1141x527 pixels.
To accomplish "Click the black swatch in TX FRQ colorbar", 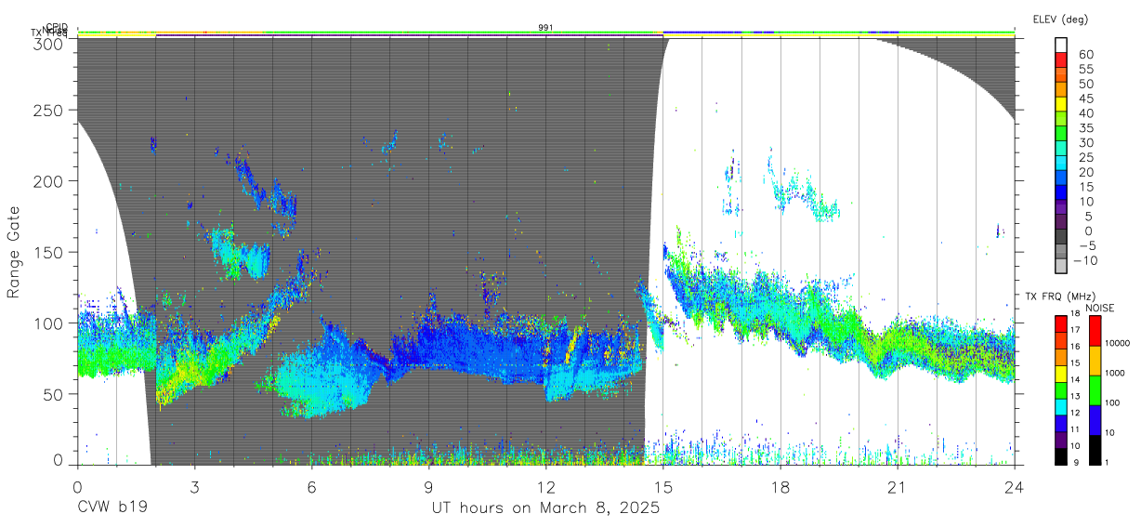I will click(1062, 456).
